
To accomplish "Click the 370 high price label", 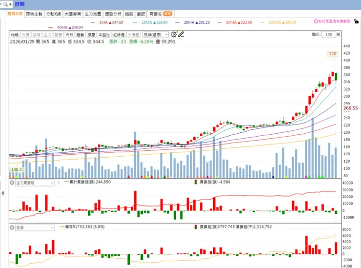I will point(332,54).
